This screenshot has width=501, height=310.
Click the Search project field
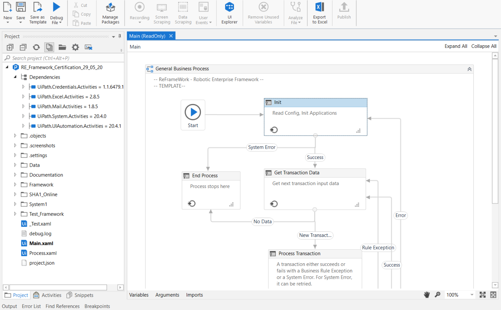63,58
